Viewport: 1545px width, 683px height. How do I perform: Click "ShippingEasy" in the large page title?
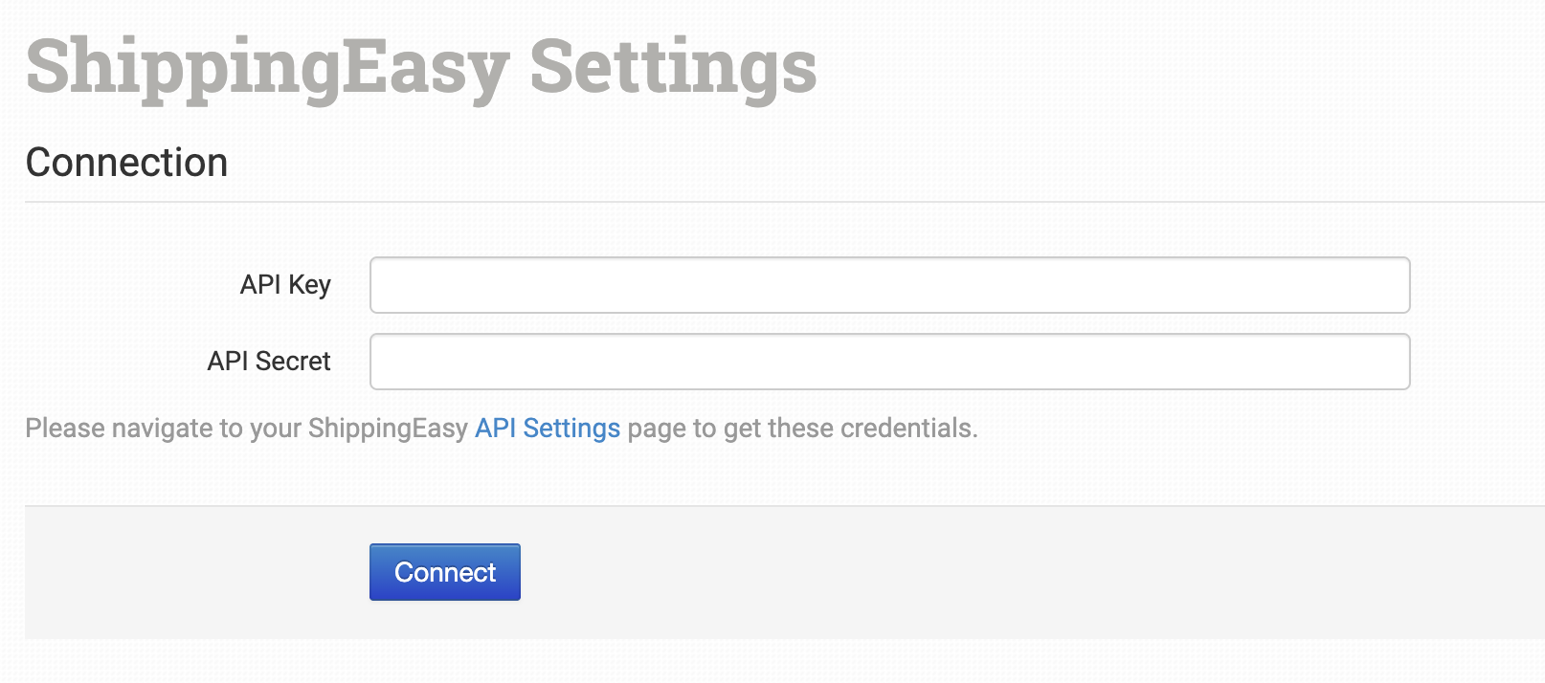tap(267, 67)
